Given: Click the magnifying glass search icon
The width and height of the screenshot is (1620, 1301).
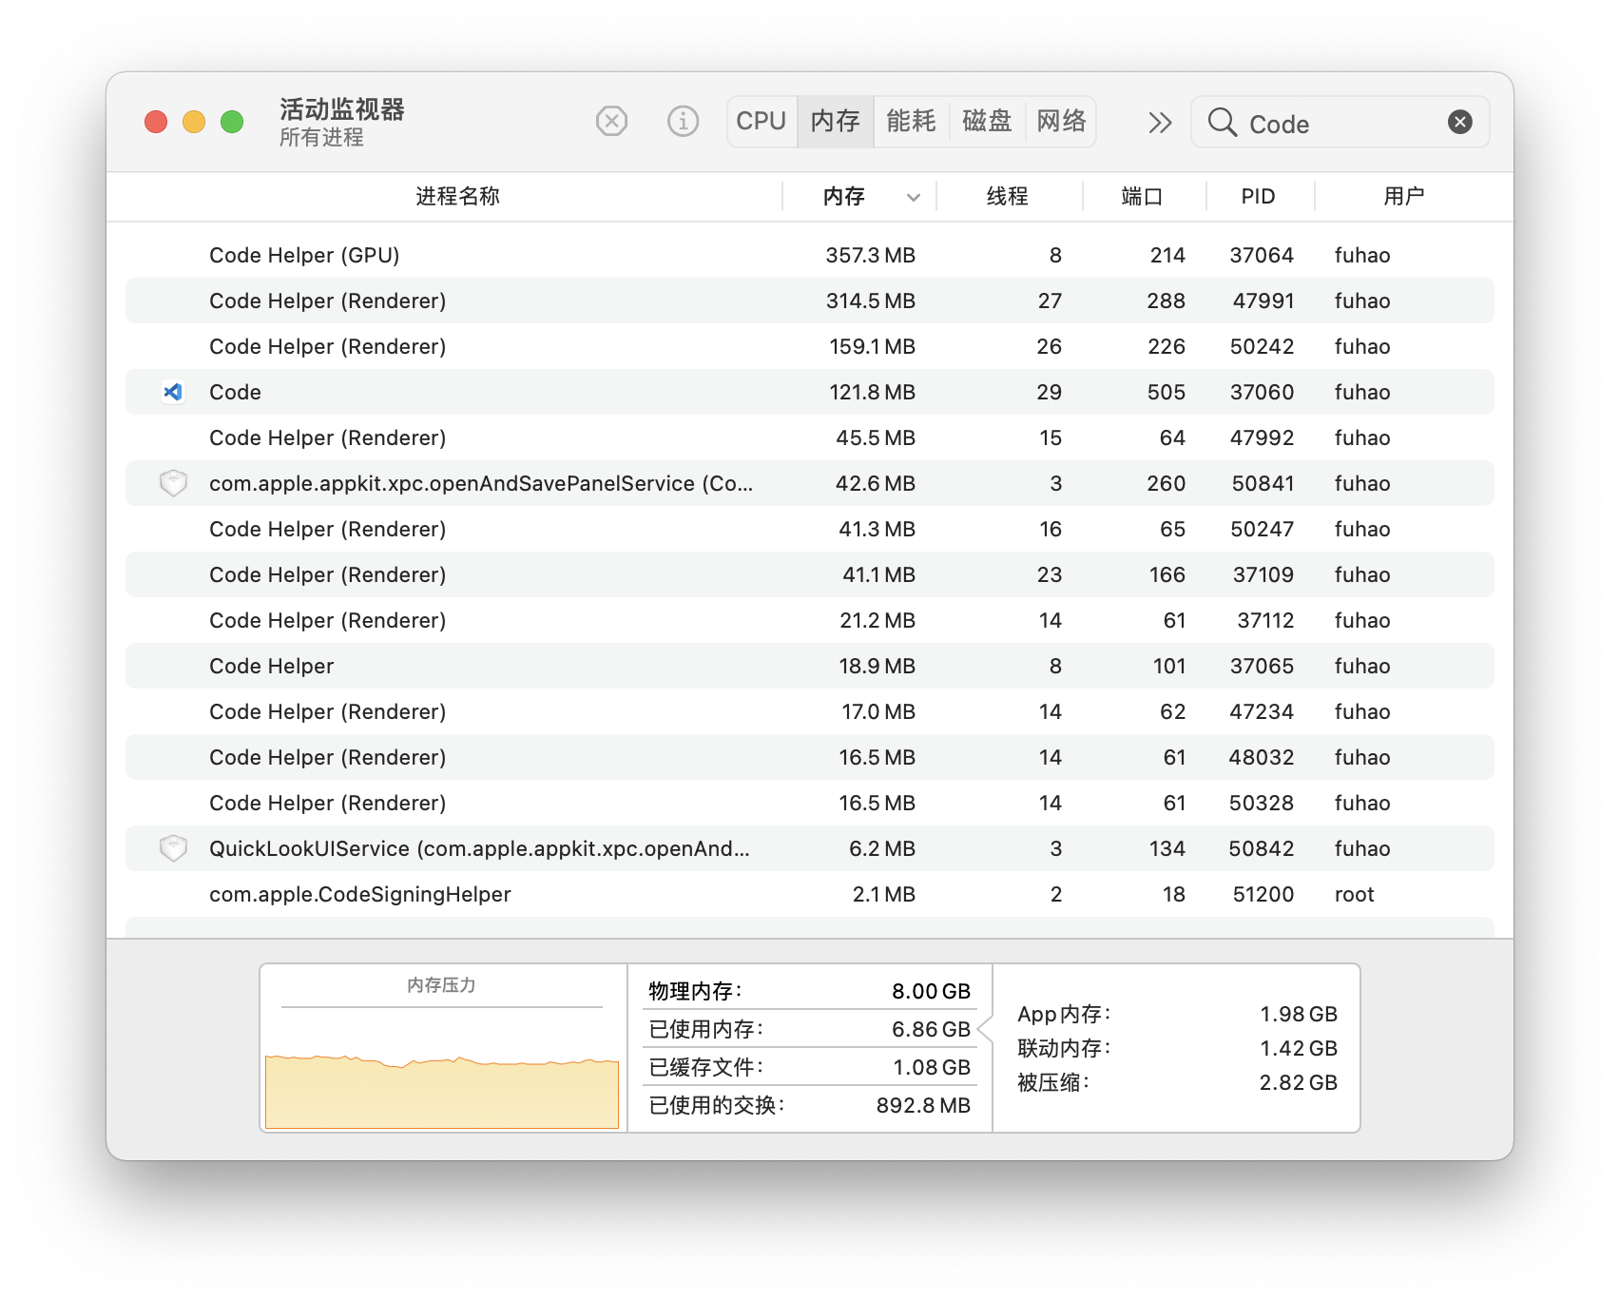Looking at the screenshot, I should pos(1222,123).
